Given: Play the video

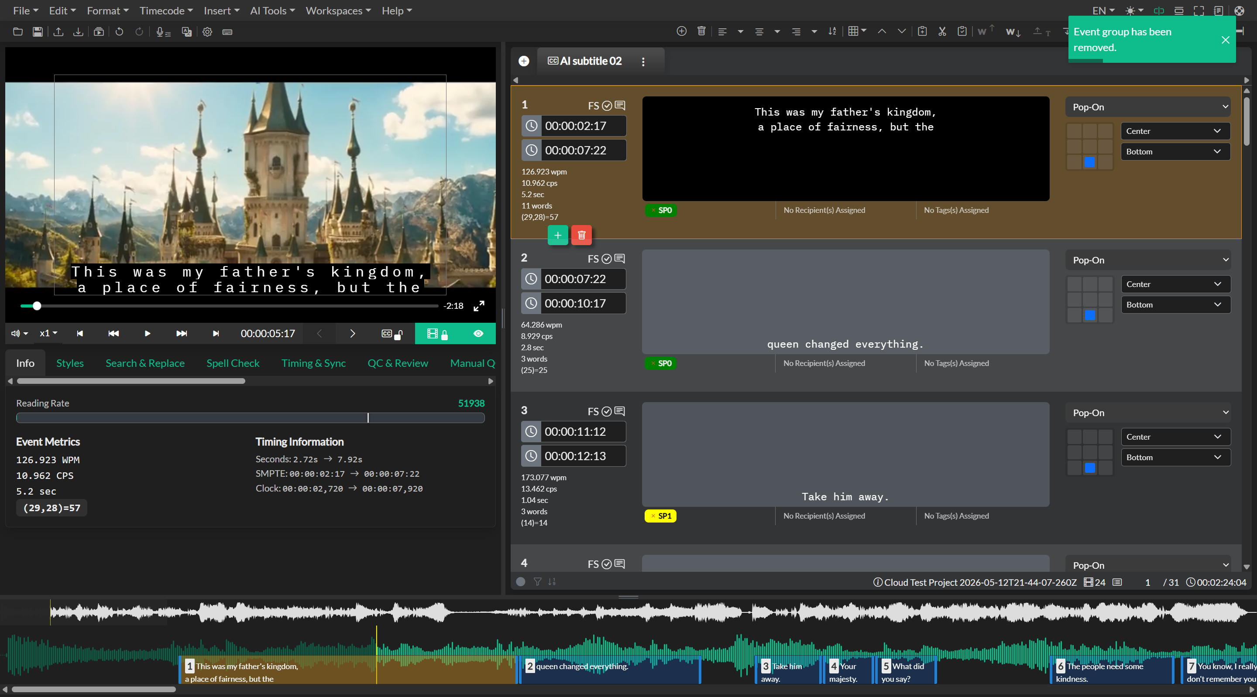Looking at the screenshot, I should (x=147, y=334).
